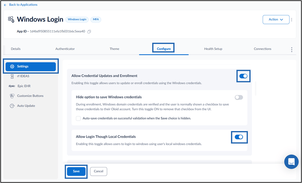
Task: Click the back arrow icon beside Back to Applications
Action: [5, 5]
